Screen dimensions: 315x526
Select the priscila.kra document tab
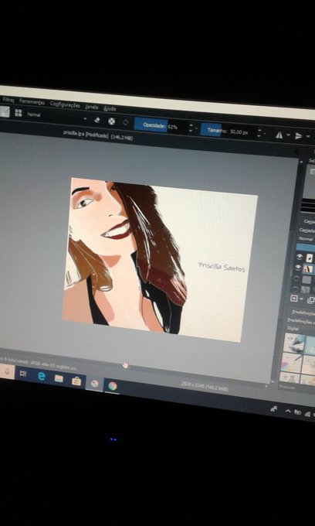pos(98,135)
